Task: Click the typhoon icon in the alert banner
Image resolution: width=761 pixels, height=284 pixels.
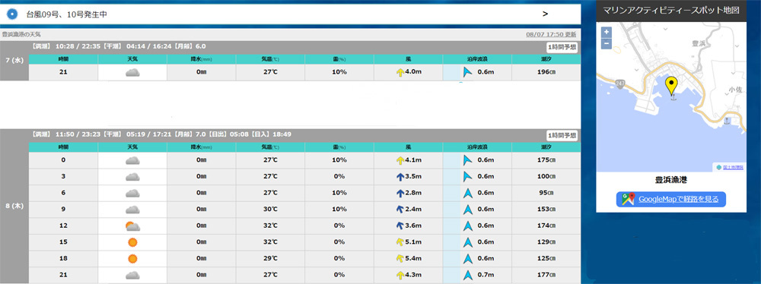Action: (12, 14)
